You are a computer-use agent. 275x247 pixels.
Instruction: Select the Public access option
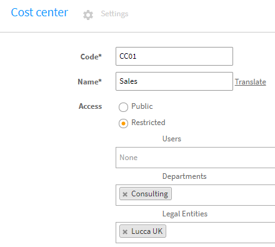pyautogui.click(x=123, y=107)
